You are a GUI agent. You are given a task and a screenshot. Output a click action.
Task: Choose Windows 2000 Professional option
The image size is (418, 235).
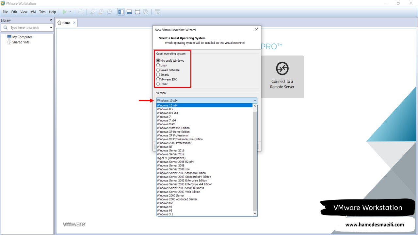pos(204,143)
